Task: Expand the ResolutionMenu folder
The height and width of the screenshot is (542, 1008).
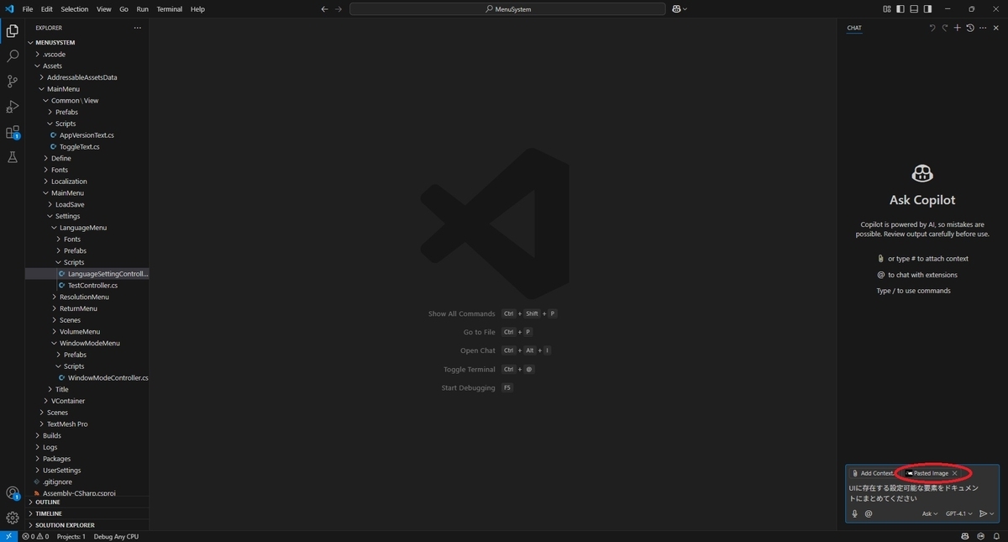Action: [x=87, y=297]
